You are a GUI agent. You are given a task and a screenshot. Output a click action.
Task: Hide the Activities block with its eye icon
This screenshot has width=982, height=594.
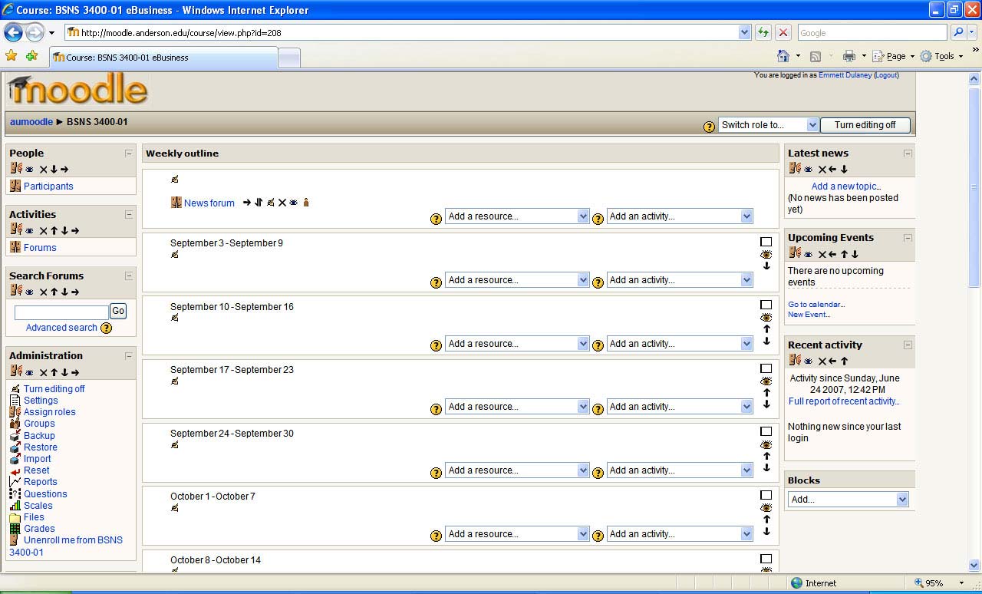click(30, 231)
